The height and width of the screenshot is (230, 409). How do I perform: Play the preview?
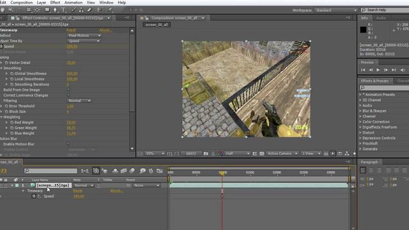[x=378, y=70]
